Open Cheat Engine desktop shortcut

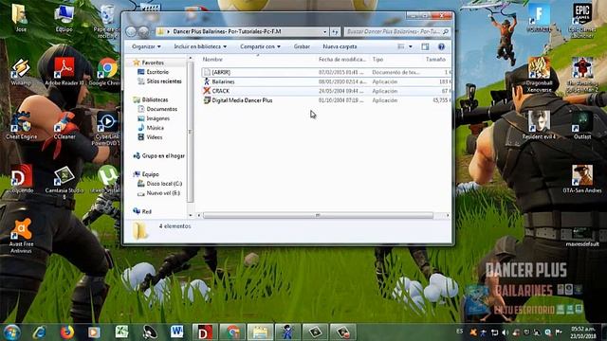pyautogui.click(x=21, y=125)
